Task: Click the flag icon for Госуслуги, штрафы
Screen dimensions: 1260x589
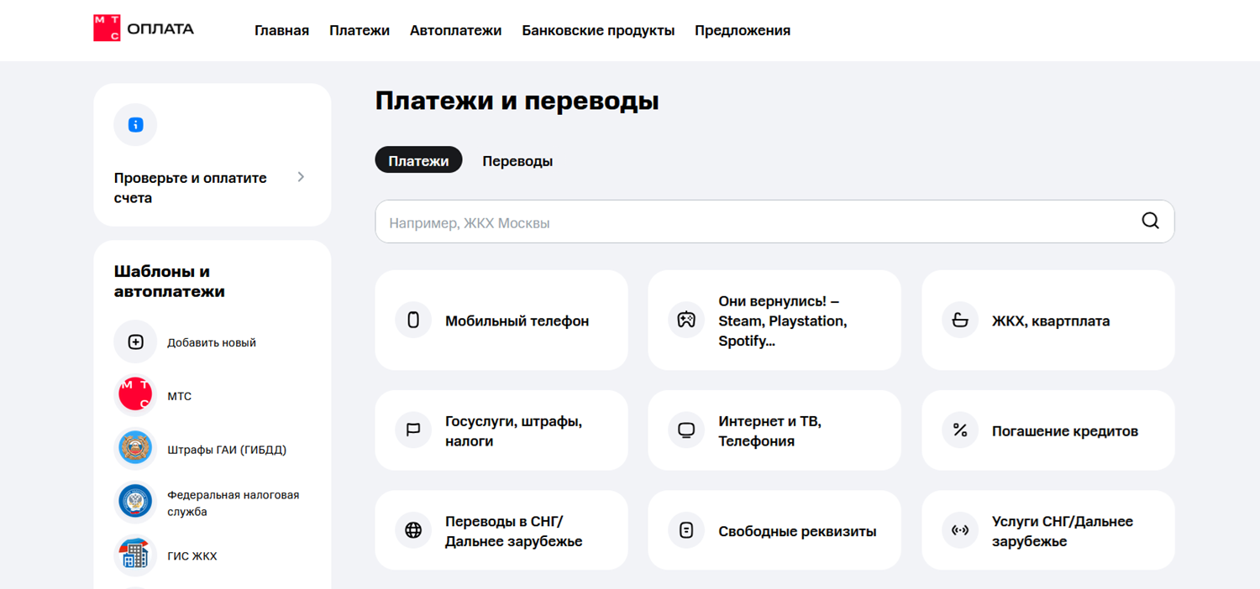Action: pos(413,430)
